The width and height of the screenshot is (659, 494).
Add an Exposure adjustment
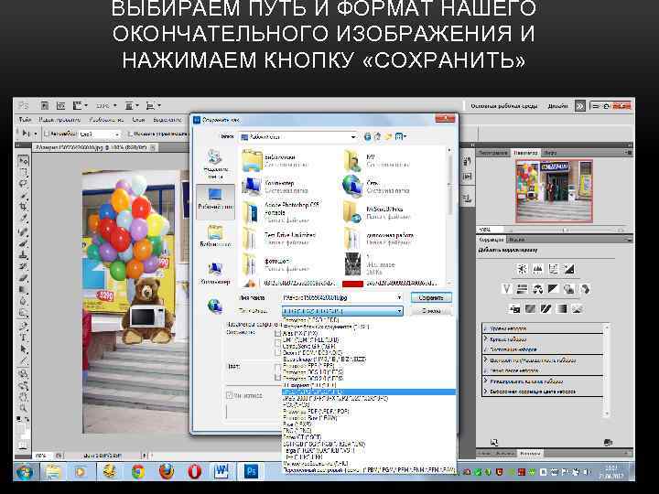click(x=568, y=269)
